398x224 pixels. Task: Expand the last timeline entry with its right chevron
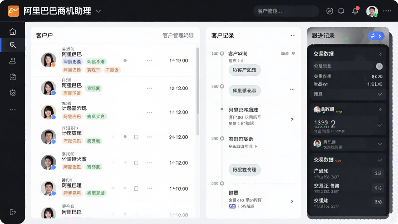[292, 201]
